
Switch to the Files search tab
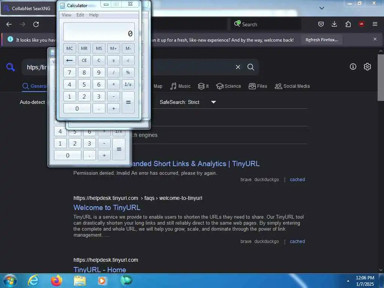coord(258,86)
